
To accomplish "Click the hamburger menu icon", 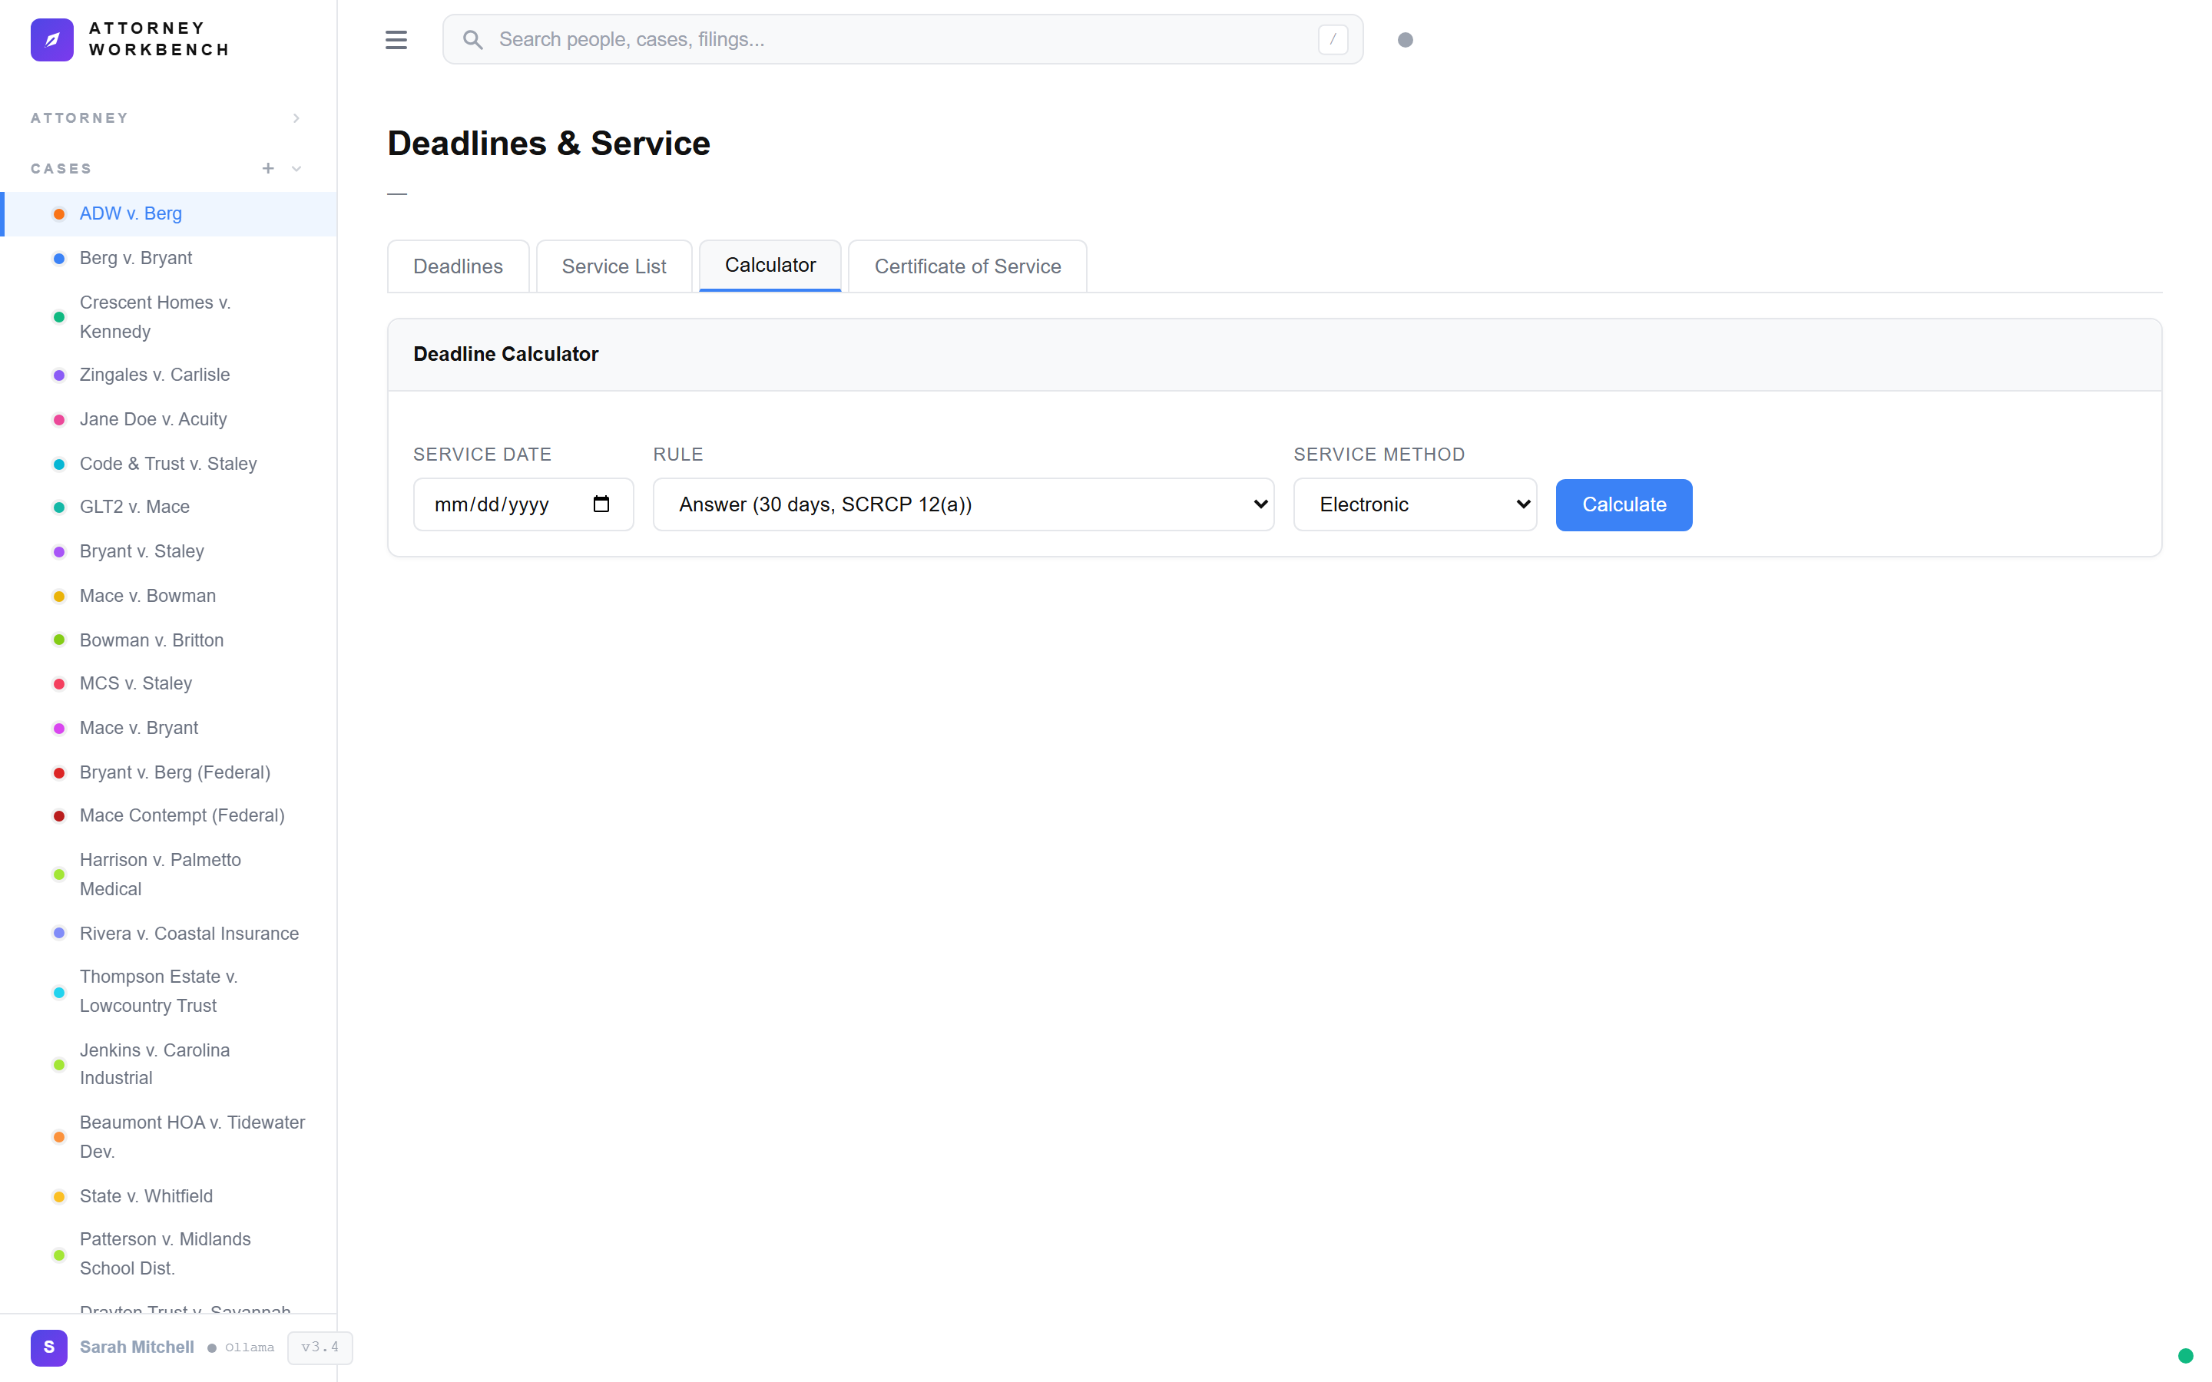I will pyautogui.click(x=396, y=39).
